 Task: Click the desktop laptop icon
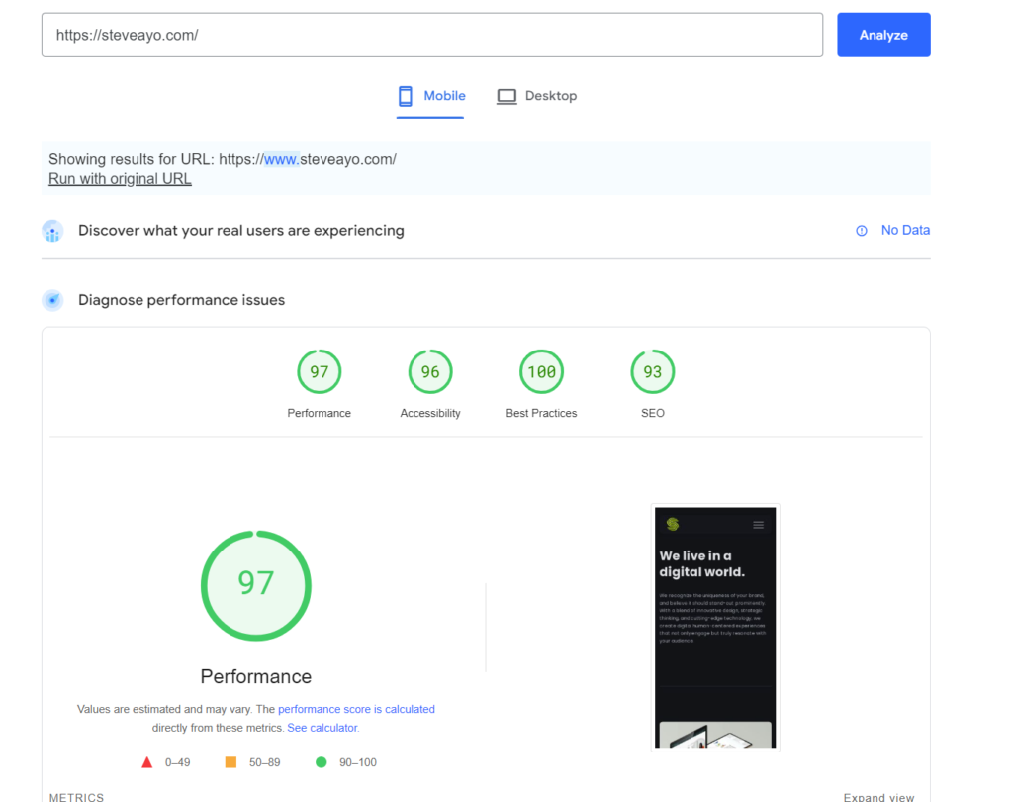tap(506, 97)
